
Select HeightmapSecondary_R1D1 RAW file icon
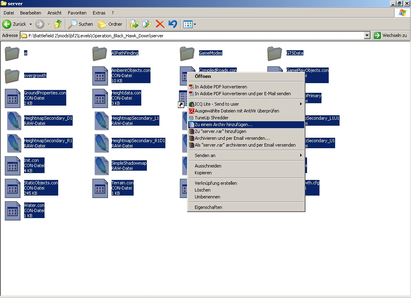click(x=102, y=143)
